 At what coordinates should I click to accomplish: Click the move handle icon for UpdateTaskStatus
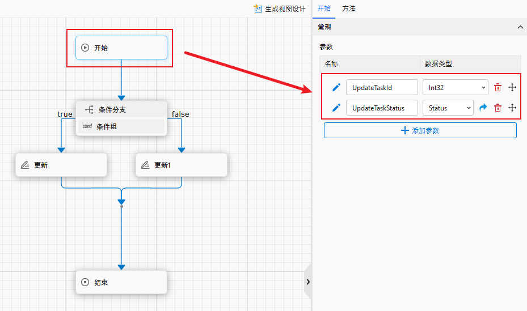[512, 108]
